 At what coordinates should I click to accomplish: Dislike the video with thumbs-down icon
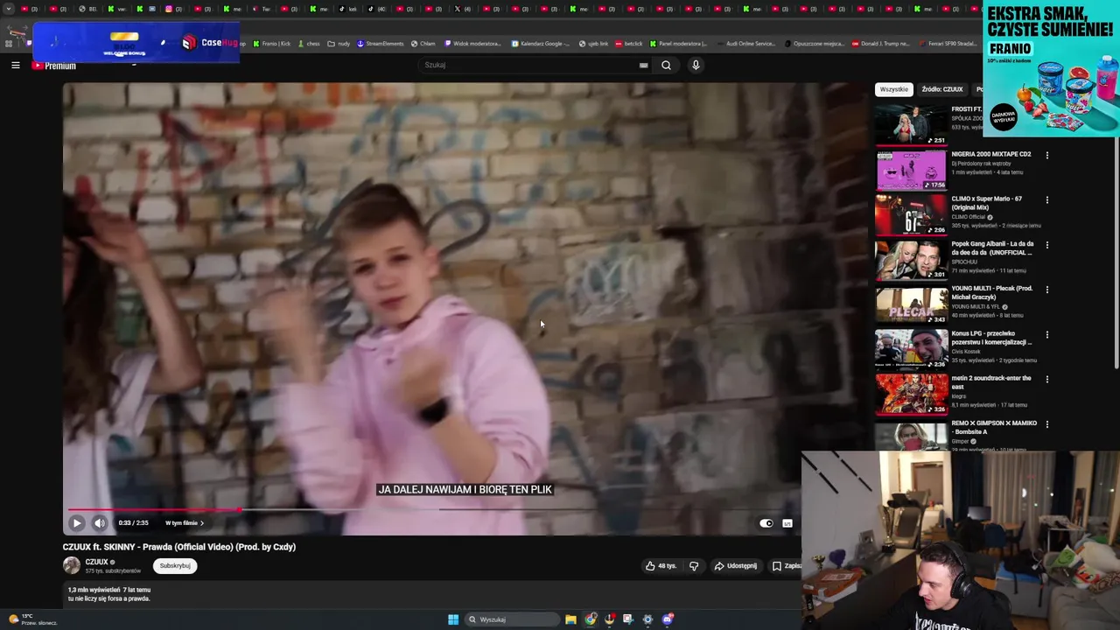point(694,566)
